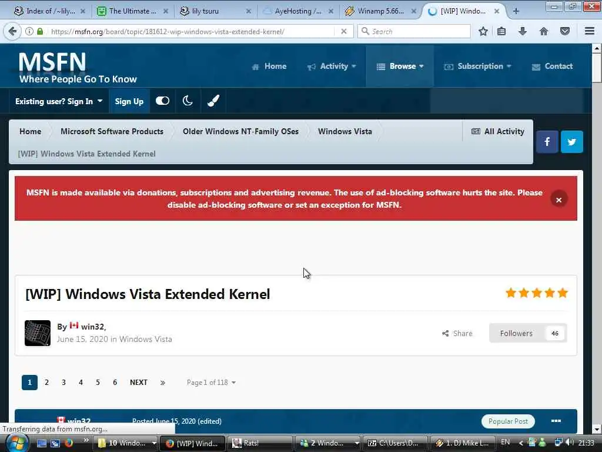The image size is (602, 452).
Task: Open Rats! taskbar button
Action: 259,443
